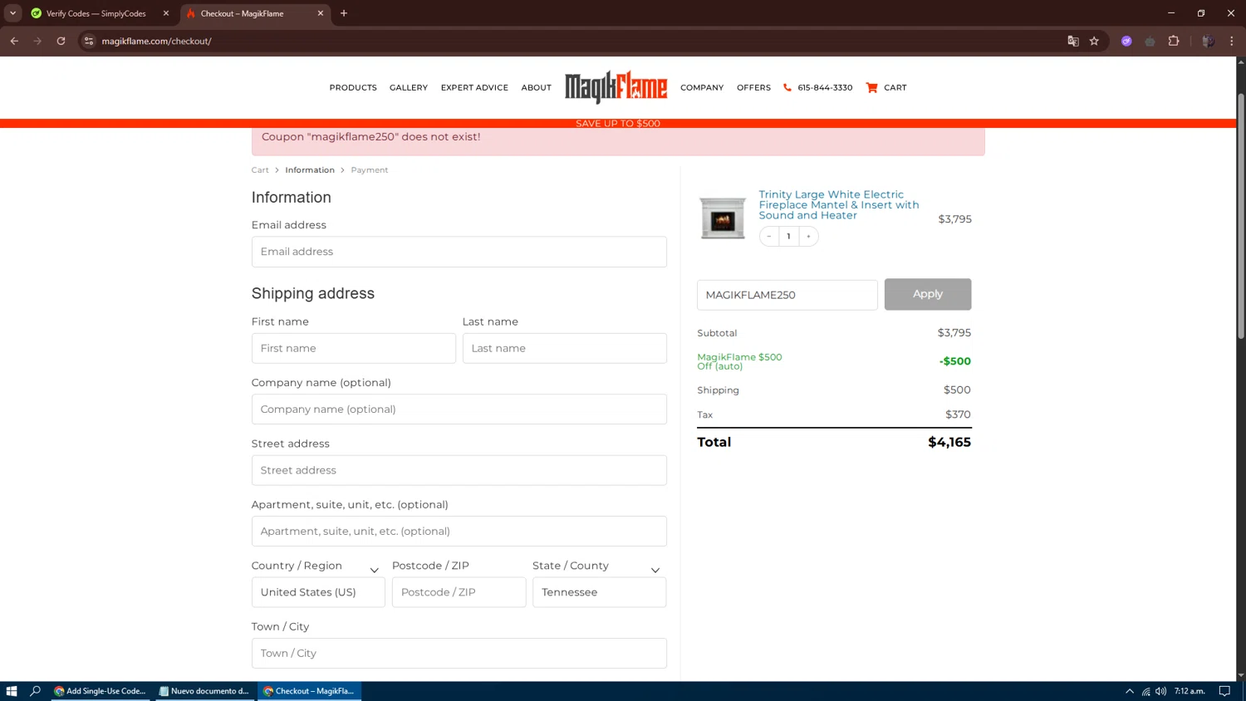Open the Chrome three-dot menu

click(x=1232, y=41)
